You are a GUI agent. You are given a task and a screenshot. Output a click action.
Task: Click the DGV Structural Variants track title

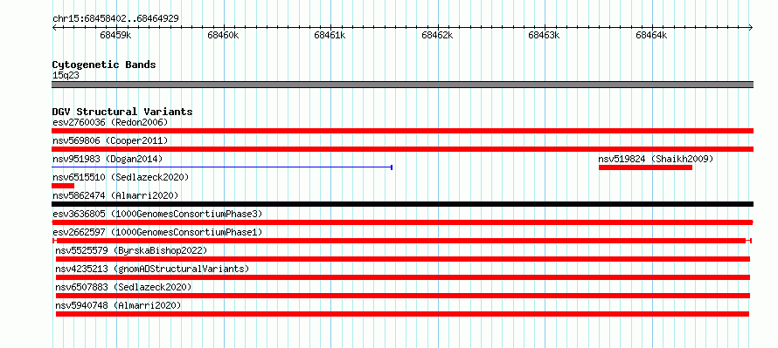pyautogui.click(x=122, y=112)
